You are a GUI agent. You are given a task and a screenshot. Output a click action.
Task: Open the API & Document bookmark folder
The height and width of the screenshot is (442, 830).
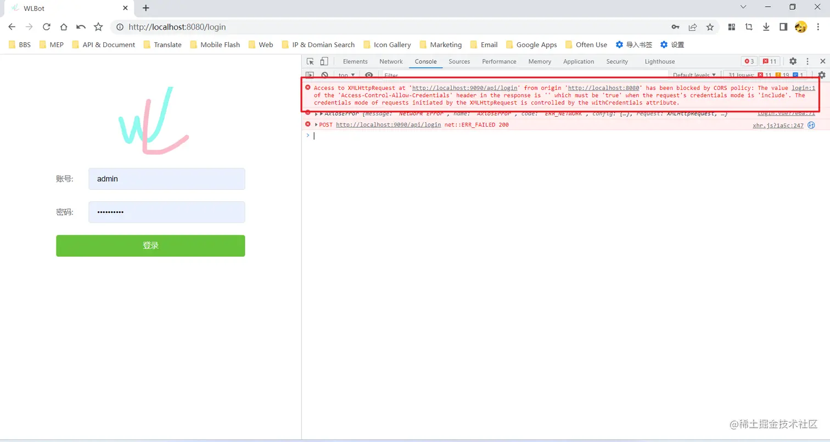pos(103,44)
